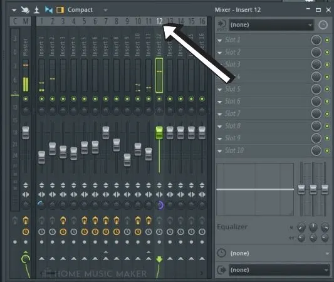Expand the Slot 5 effect menu
Viewport: 334px width, 282px height.
219,90
